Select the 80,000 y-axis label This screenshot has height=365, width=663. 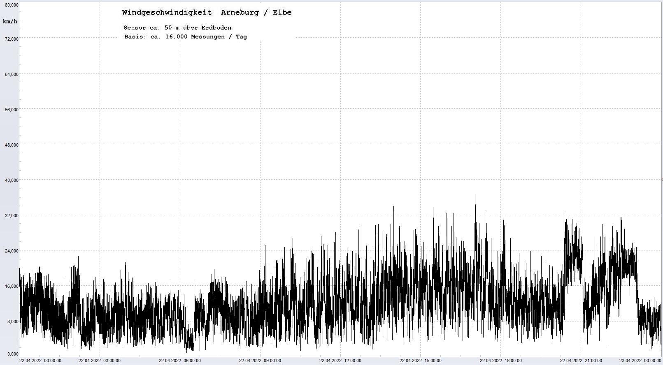click(x=10, y=5)
